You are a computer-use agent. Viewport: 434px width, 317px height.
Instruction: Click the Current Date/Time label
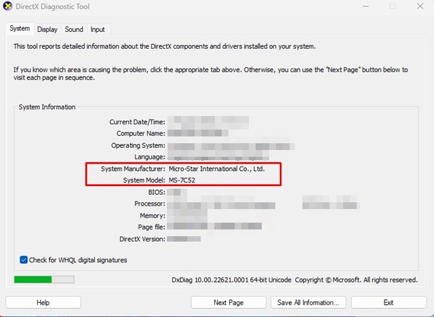pos(137,122)
